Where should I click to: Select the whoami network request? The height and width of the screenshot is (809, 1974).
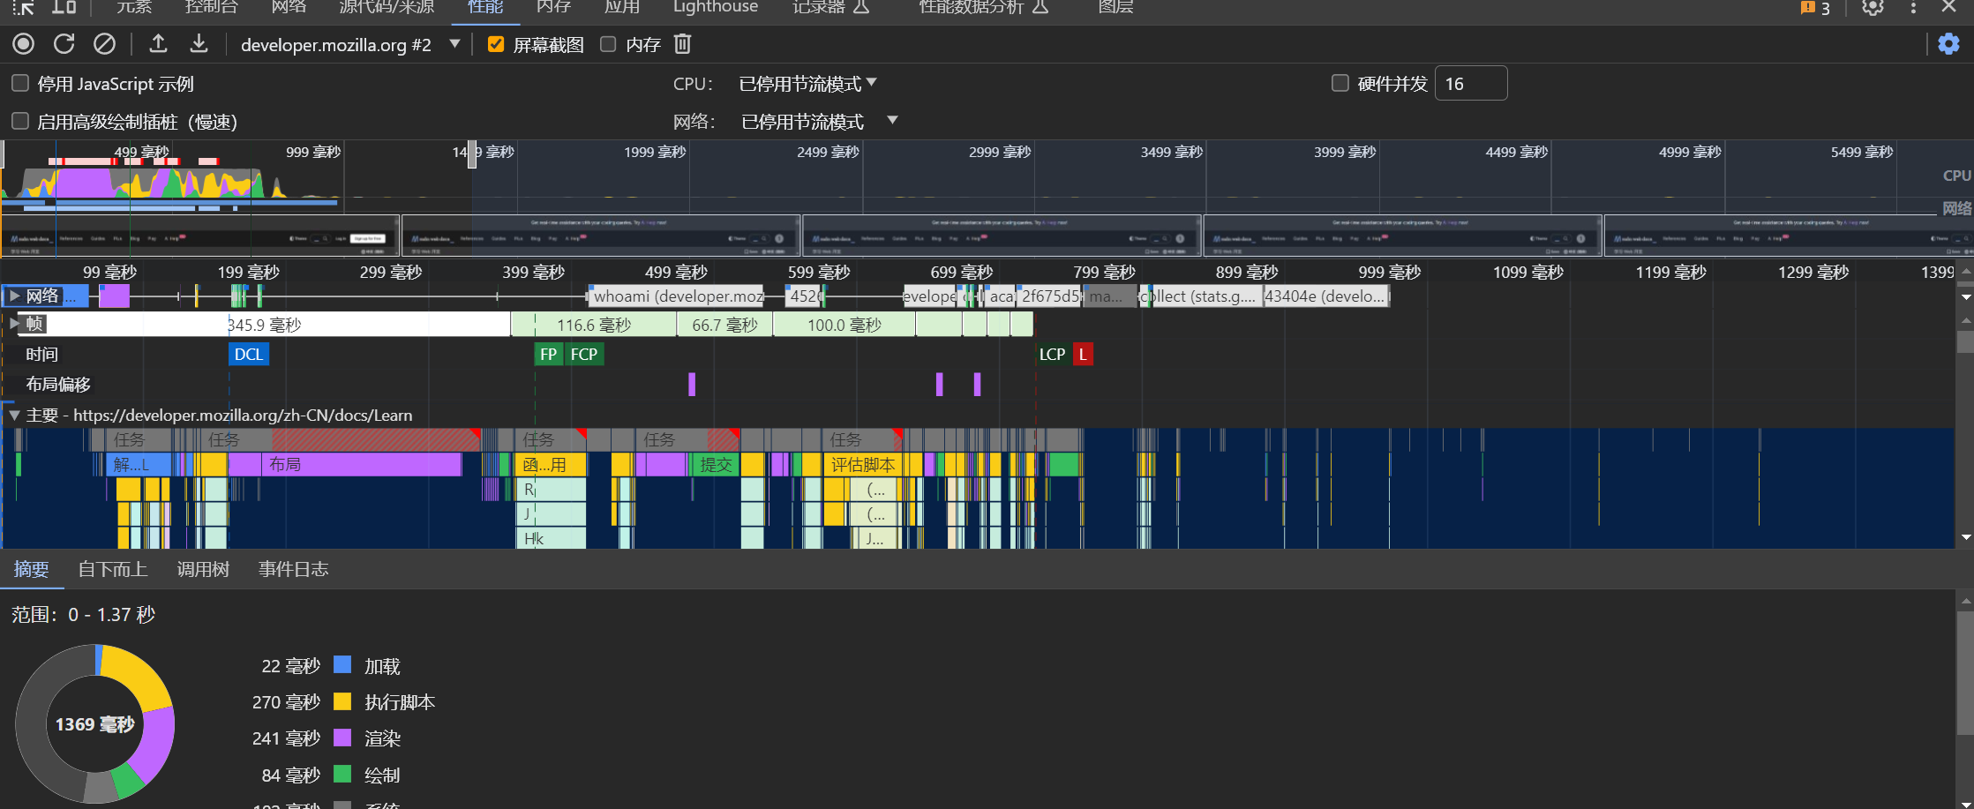pos(677,296)
